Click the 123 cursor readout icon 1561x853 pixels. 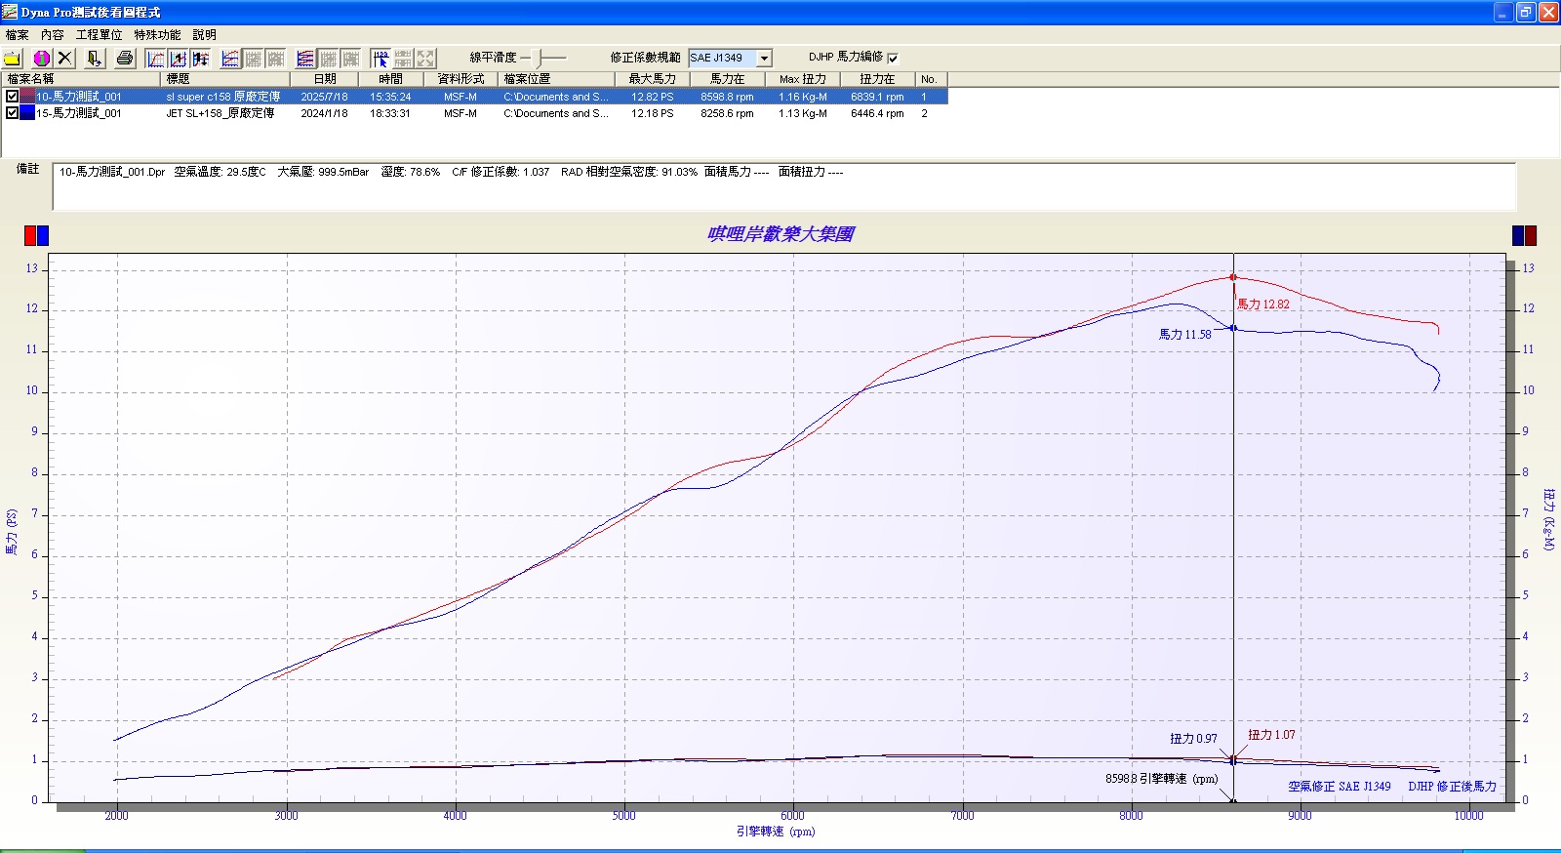point(380,59)
